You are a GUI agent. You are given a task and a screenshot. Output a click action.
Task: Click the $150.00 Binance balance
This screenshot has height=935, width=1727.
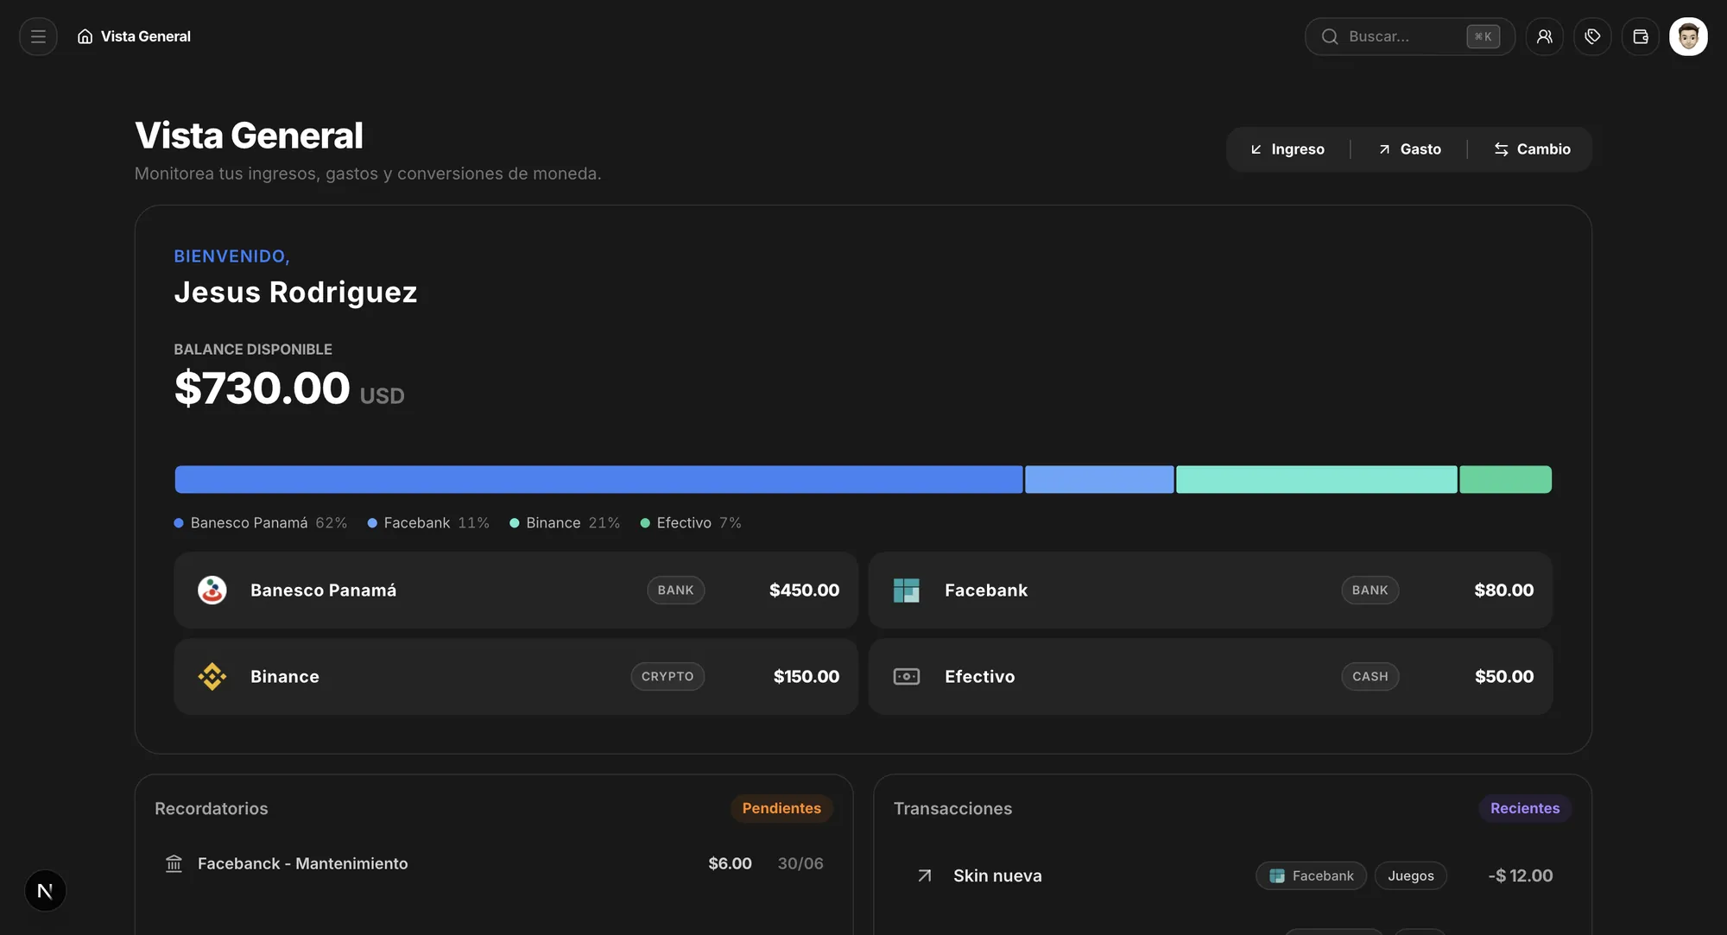point(806,676)
